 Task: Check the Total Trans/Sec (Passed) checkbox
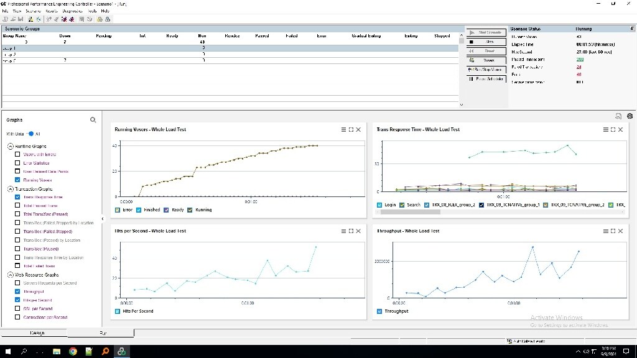pos(17,214)
